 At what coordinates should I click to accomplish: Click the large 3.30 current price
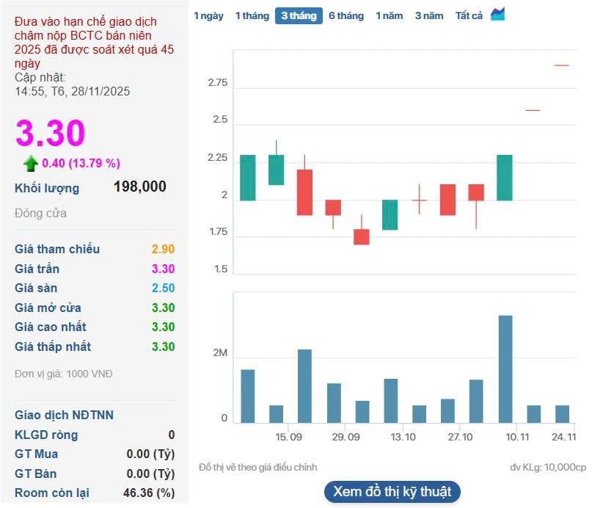51,134
